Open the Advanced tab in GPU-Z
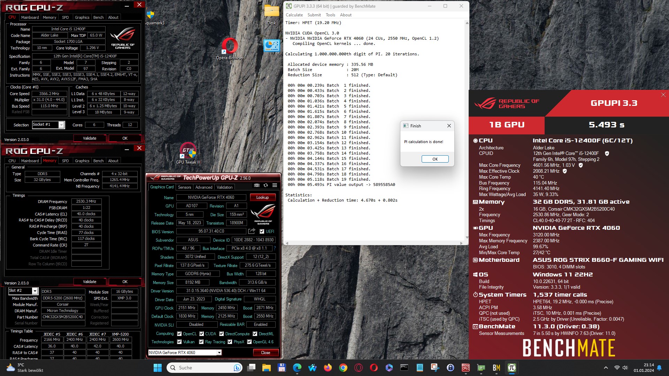Image resolution: width=669 pixels, height=376 pixels. point(204,187)
